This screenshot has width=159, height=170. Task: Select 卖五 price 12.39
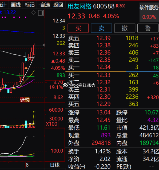point(104,38)
